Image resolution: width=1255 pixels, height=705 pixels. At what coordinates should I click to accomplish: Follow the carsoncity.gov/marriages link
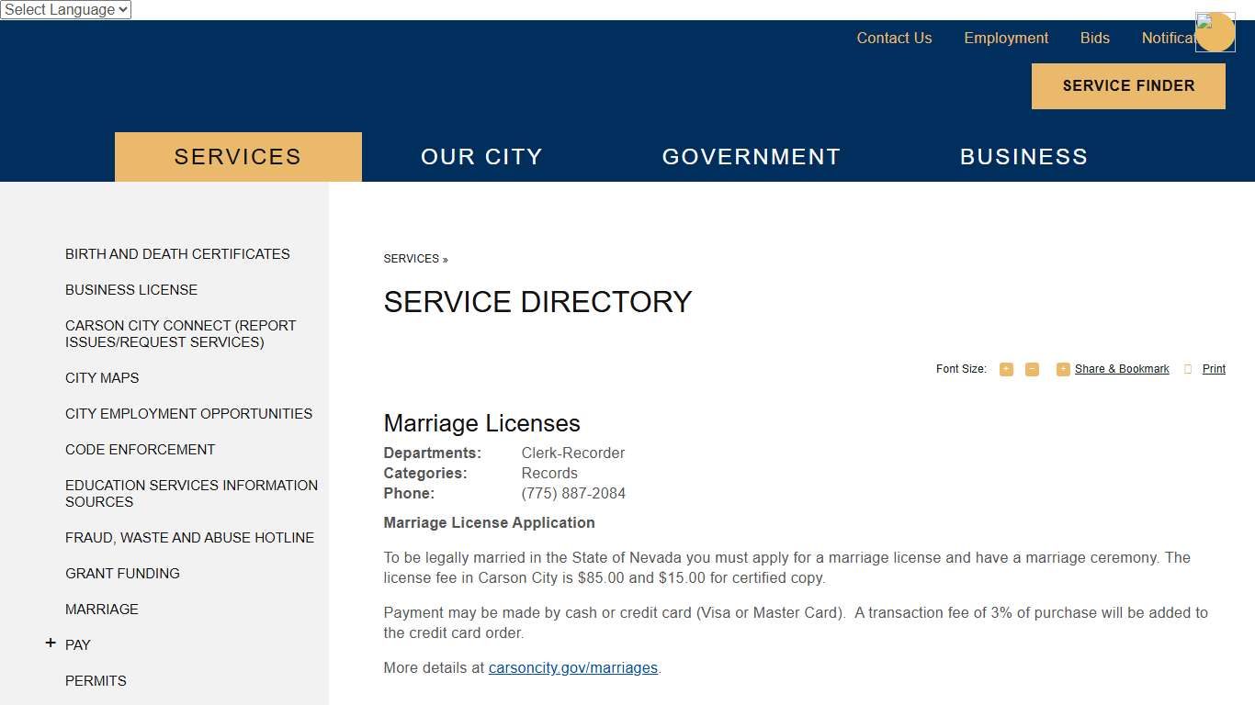click(x=572, y=667)
